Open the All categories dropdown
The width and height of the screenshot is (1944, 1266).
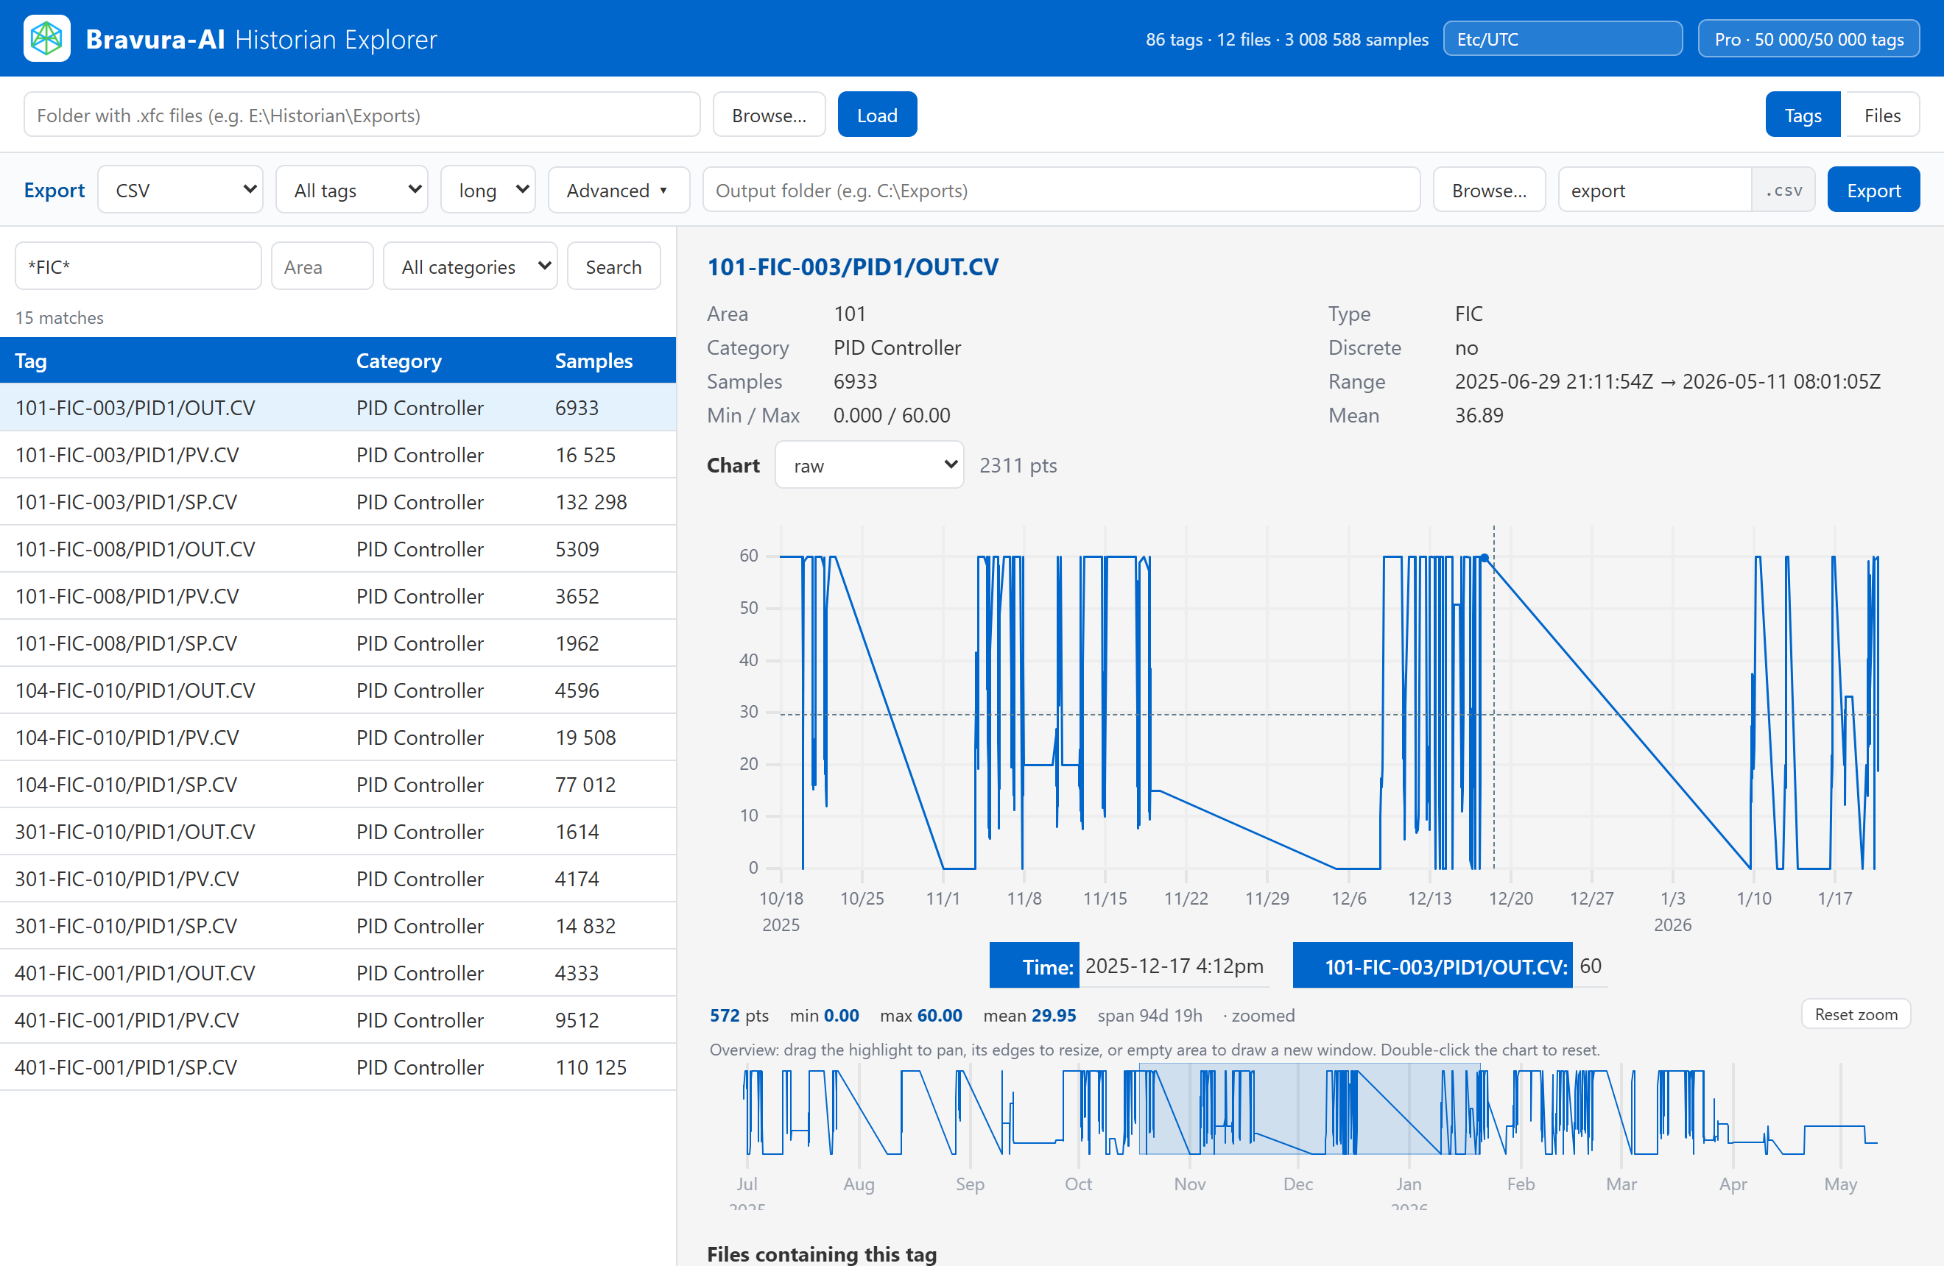pyautogui.click(x=470, y=266)
